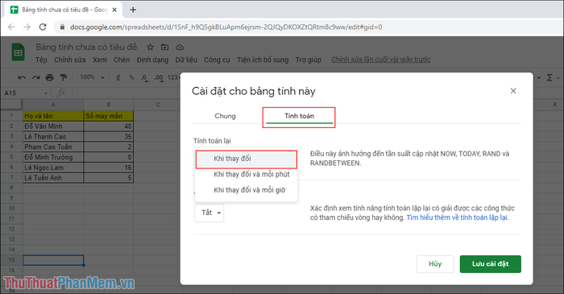Screen dimensions: 564x294
Task: Star the spreadsheet title
Action: pos(151,47)
